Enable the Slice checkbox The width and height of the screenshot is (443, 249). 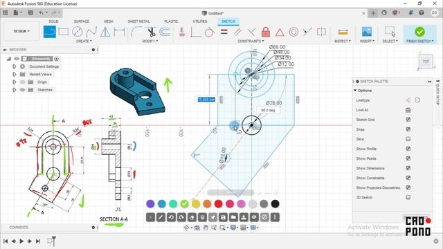click(408, 139)
